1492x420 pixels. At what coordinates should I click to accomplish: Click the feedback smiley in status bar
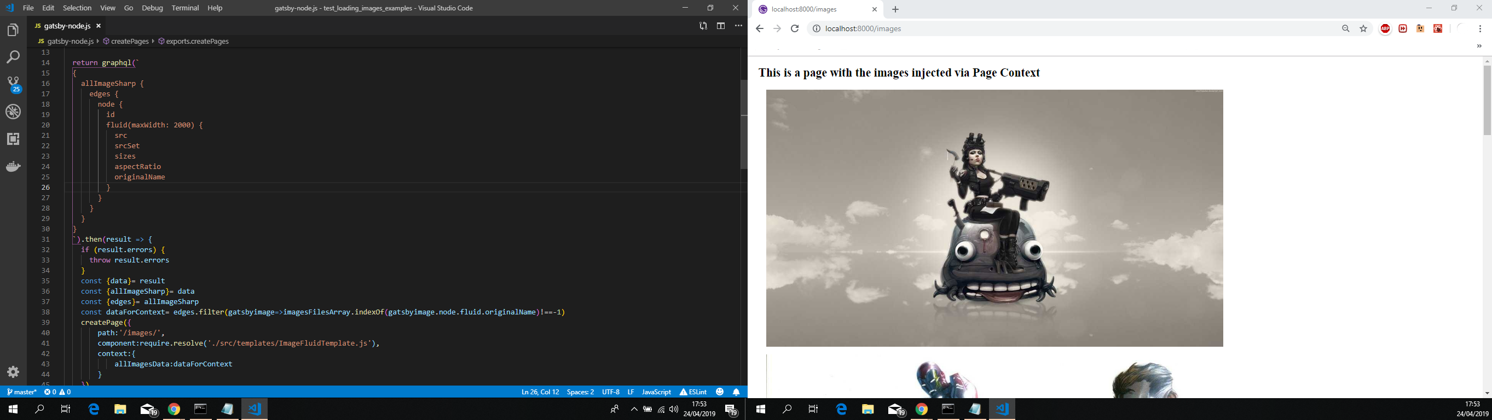pyautogui.click(x=719, y=392)
